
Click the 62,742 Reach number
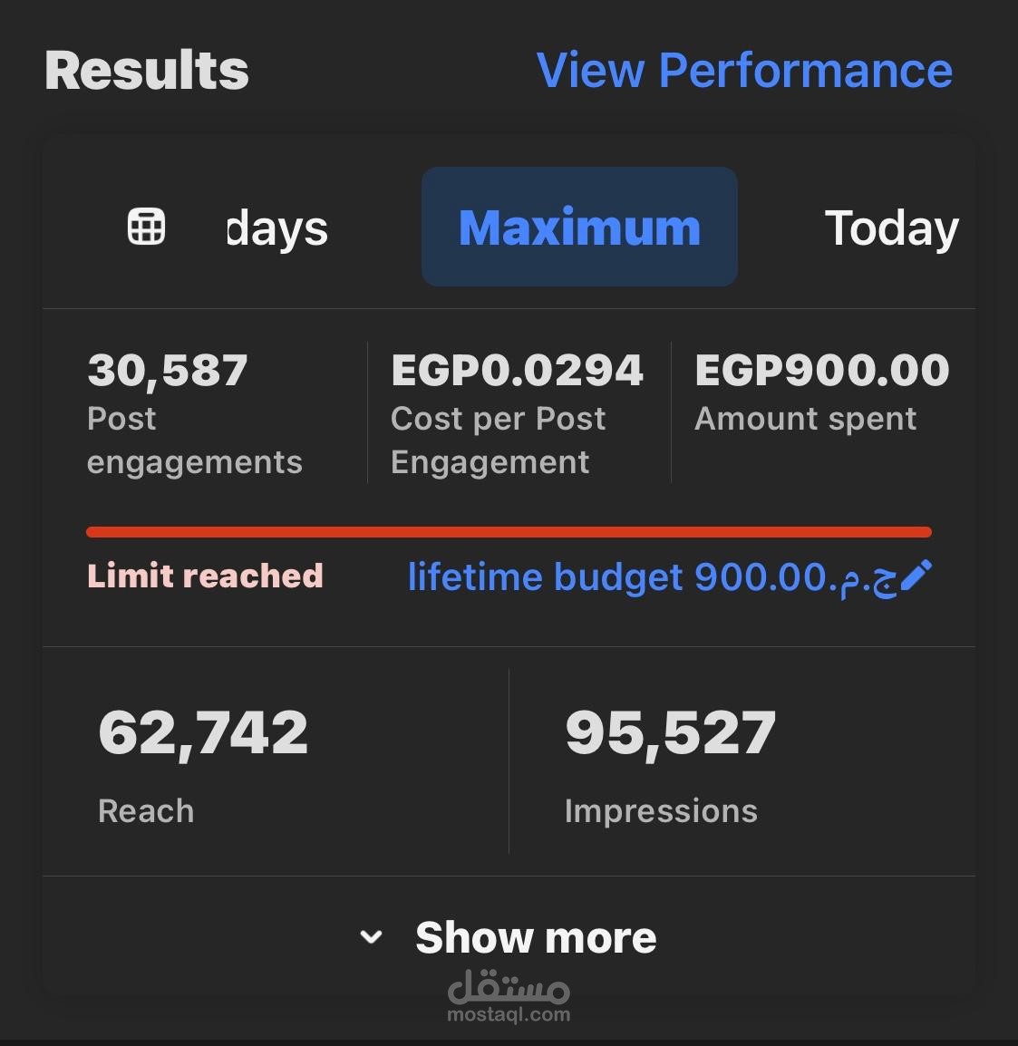pos(203,732)
